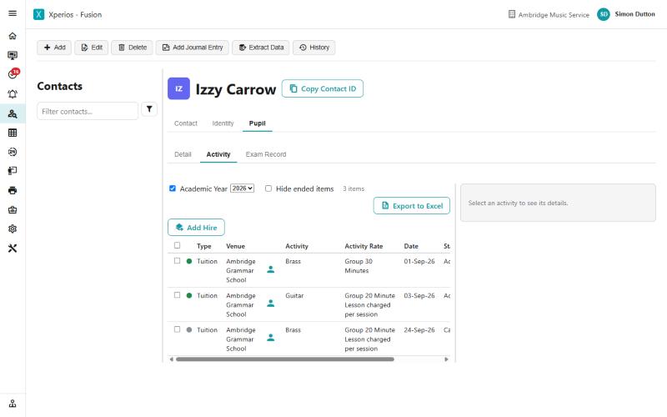Open the notifications bell in sidebar

pyautogui.click(x=13, y=93)
